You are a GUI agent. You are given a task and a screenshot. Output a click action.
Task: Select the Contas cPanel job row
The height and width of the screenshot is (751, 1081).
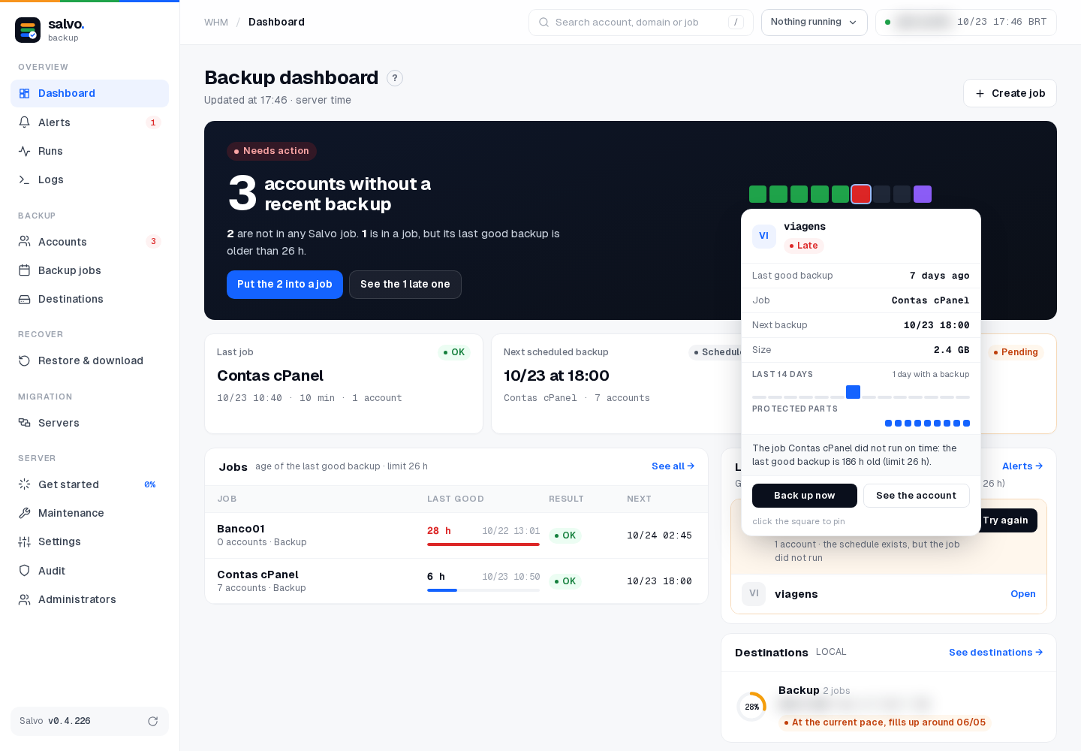[456, 581]
